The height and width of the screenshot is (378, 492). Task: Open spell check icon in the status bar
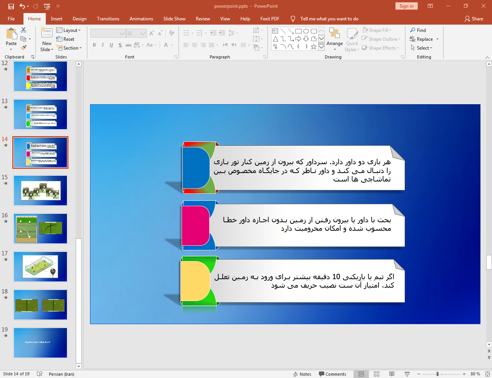tap(40, 374)
